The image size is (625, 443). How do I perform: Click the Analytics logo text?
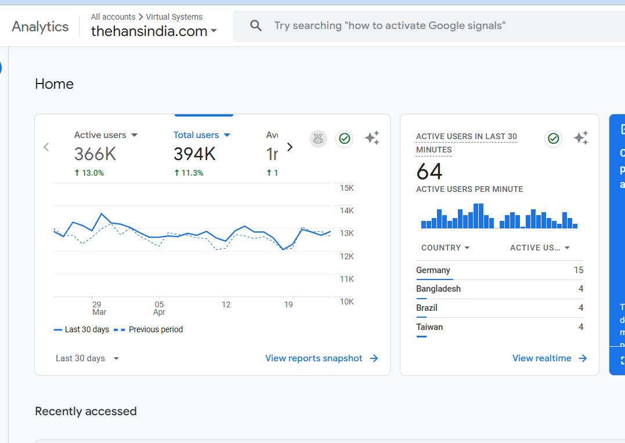40,27
